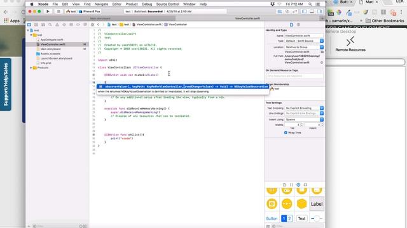The height and width of the screenshot is (228, 407).
Task: Toggle the utilities panel visibility
Action: tap(319, 11)
